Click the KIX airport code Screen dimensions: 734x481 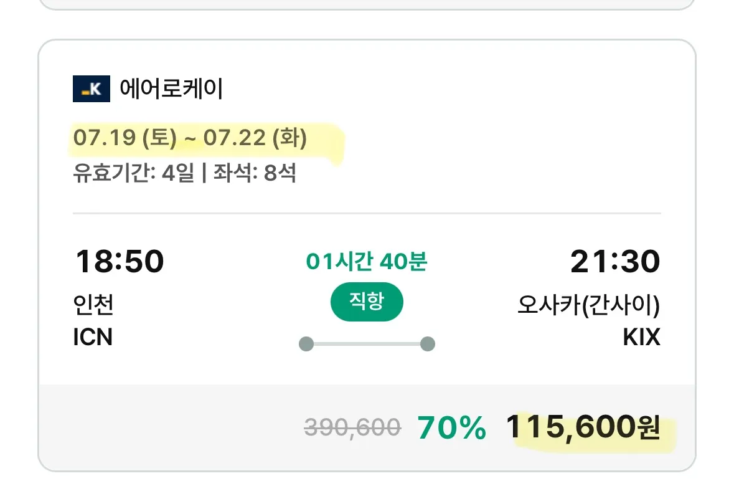coord(641,336)
